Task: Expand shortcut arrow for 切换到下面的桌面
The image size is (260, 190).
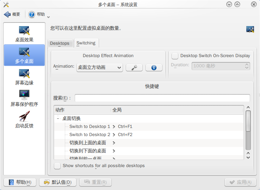Action: click(x=114, y=151)
